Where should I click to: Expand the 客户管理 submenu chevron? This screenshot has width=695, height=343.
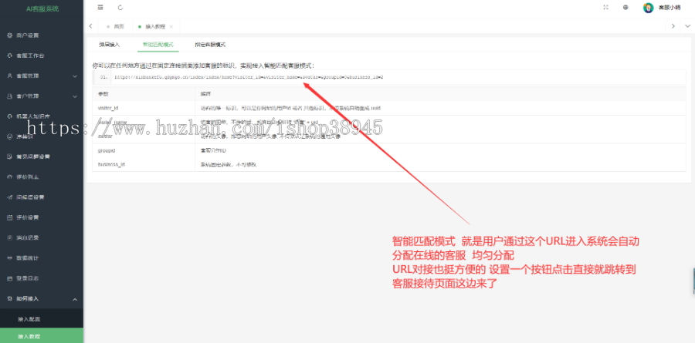(x=75, y=96)
